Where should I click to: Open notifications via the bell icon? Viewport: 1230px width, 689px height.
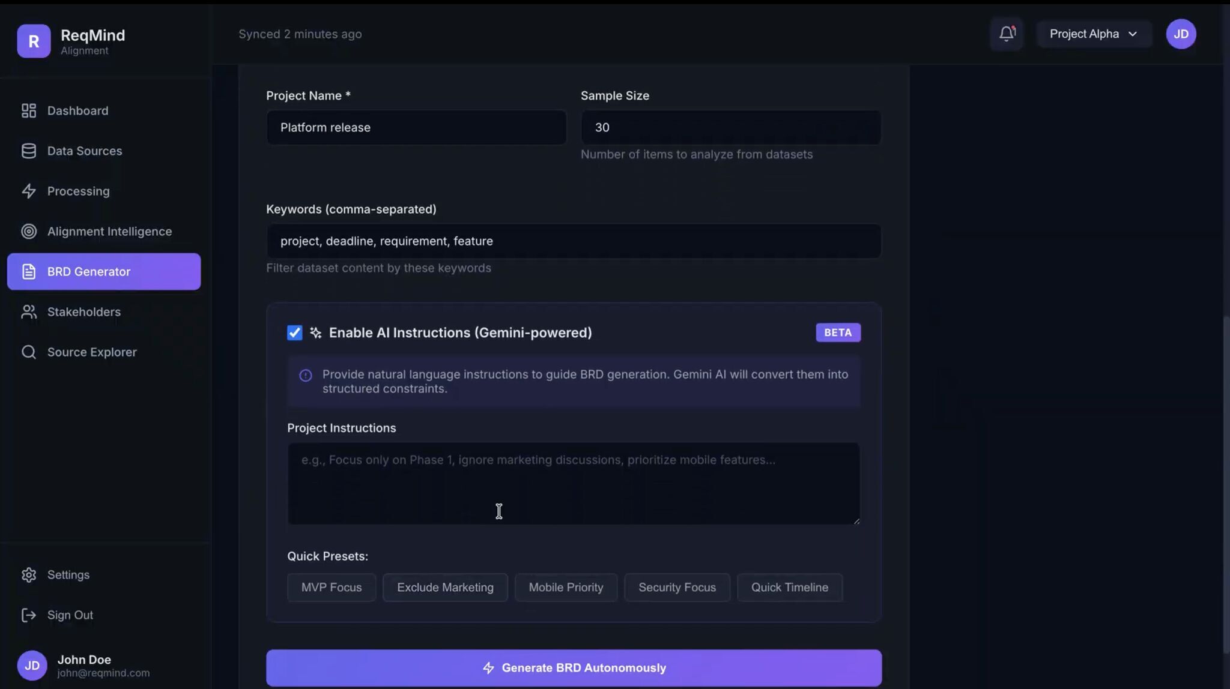1007,34
